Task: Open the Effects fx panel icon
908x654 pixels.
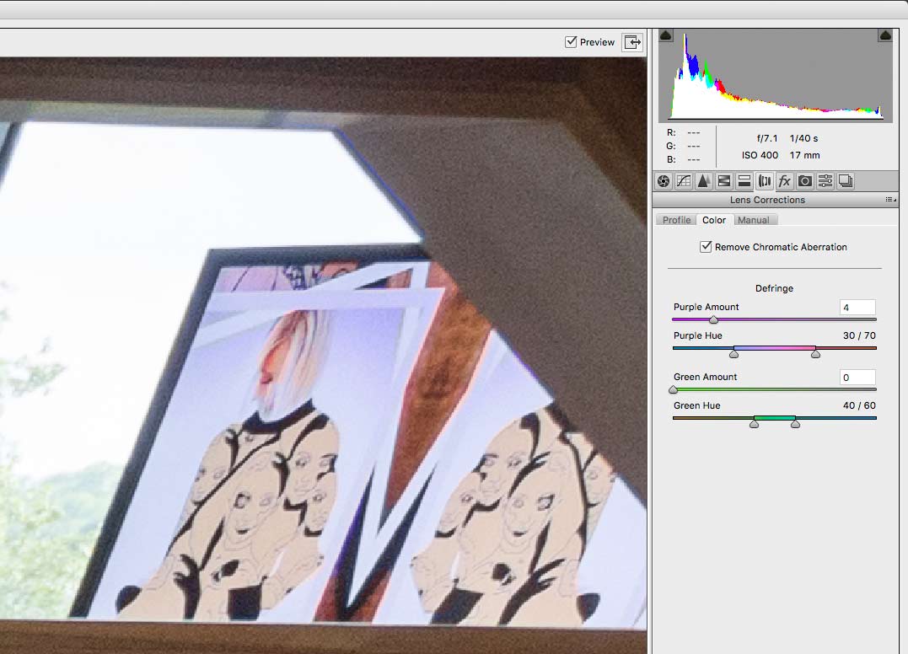Action: [x=785, y=181]
